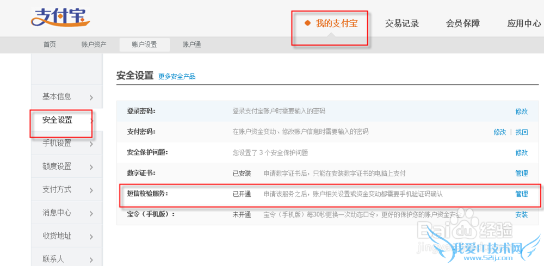
Task: Click 已开通 status of 短信校验服务
Action: pos(242,194)
